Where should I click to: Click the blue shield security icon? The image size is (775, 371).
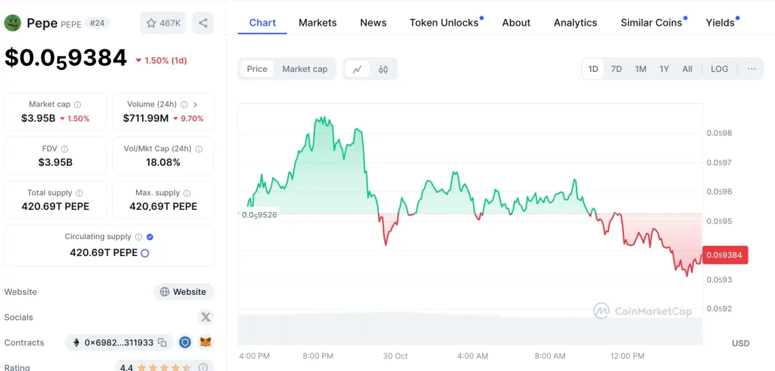coord(186,342)
